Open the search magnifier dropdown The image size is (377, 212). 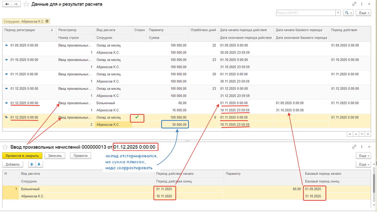coord(348,13)
